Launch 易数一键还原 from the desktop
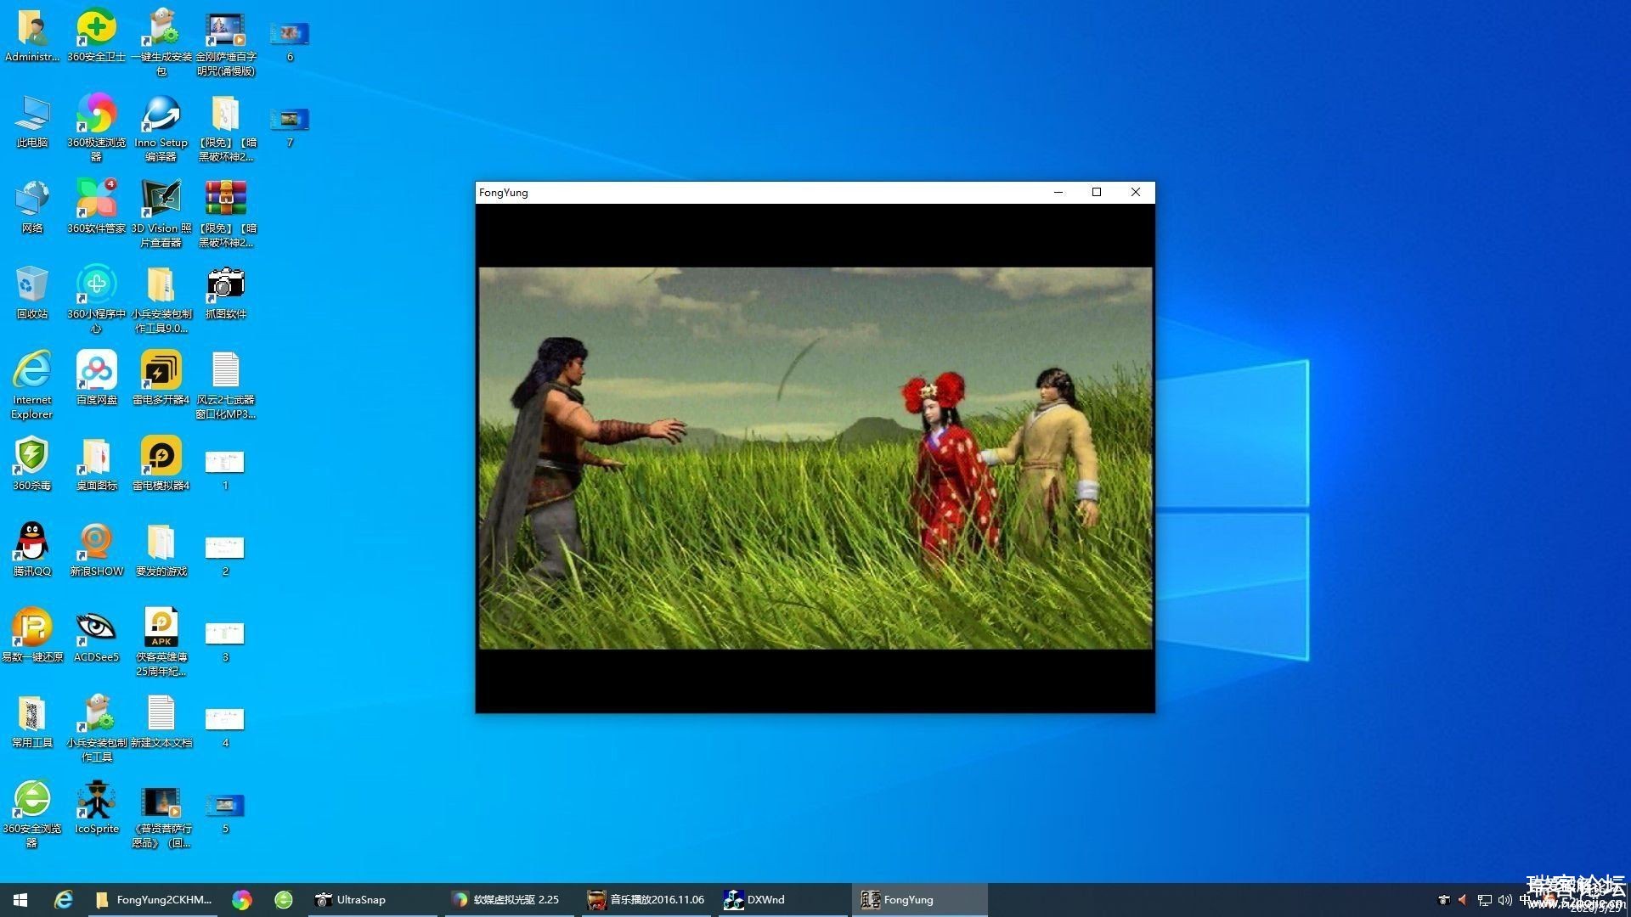Image resolution: width=1631 pixels, height=917 pixels. coord(32,637)
